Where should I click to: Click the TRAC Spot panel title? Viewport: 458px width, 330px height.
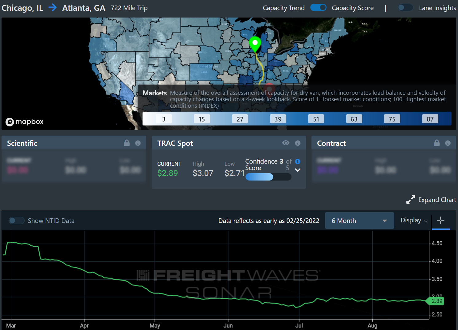click(175, 143)
